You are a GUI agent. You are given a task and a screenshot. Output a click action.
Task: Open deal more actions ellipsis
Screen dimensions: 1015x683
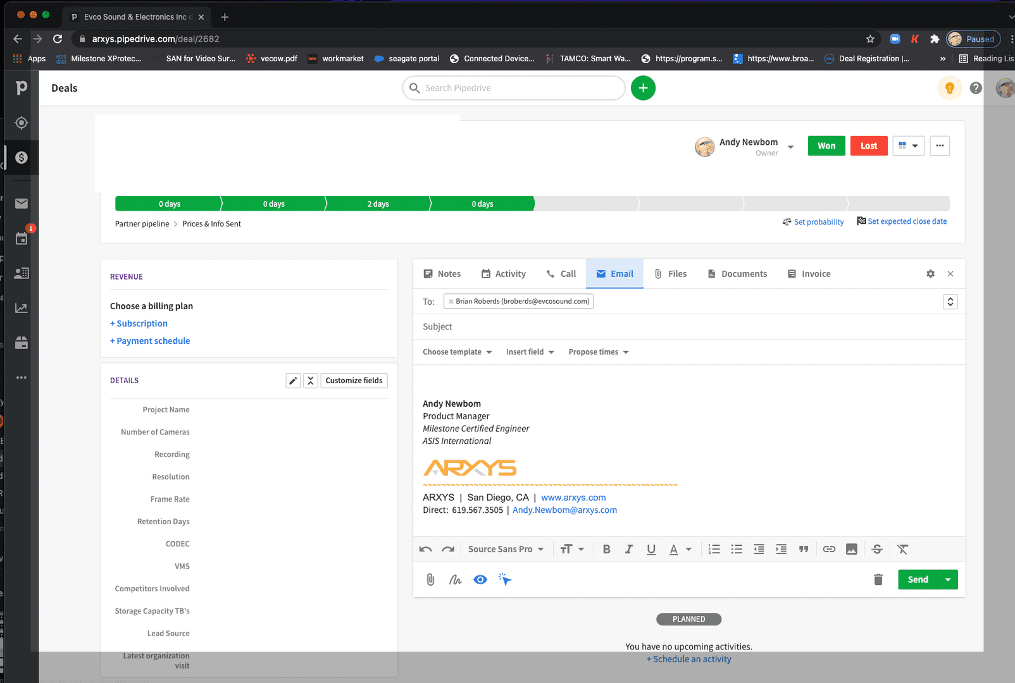click(940, 146)
